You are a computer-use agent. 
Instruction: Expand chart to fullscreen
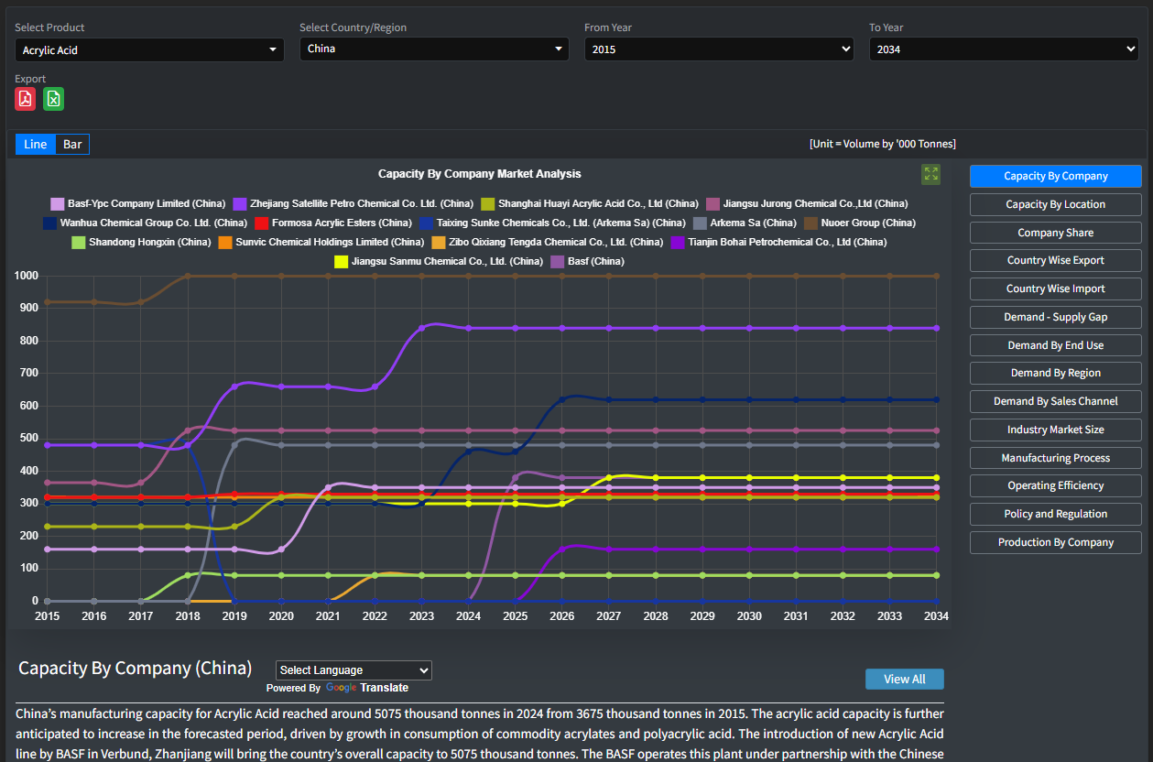click(x=931, y=175)
